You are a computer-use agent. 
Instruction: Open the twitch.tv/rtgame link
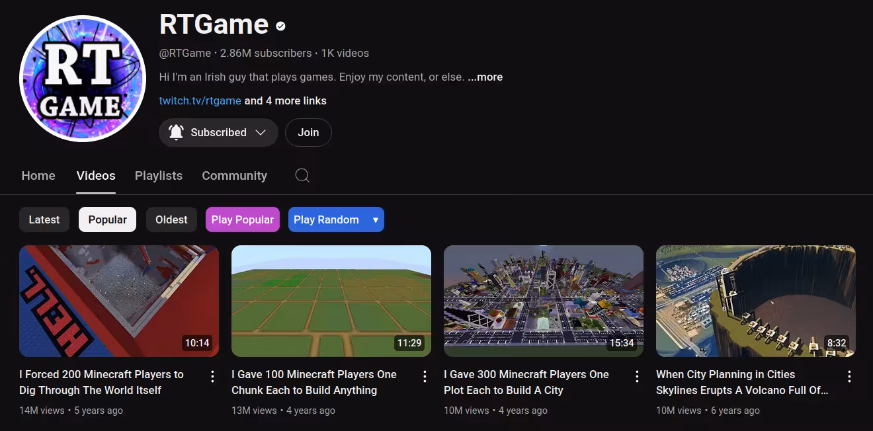pos(200,100)
